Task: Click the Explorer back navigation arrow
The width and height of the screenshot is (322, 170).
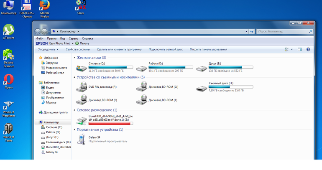Action: tap(38, 31)
